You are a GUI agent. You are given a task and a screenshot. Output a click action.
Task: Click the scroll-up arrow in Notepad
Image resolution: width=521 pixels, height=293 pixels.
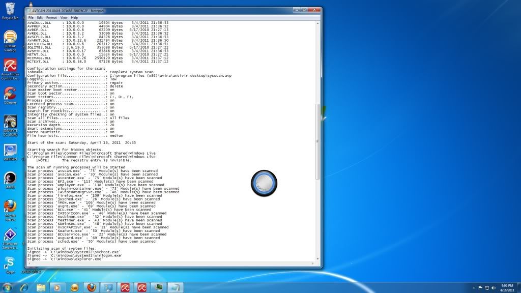point(317,23)
